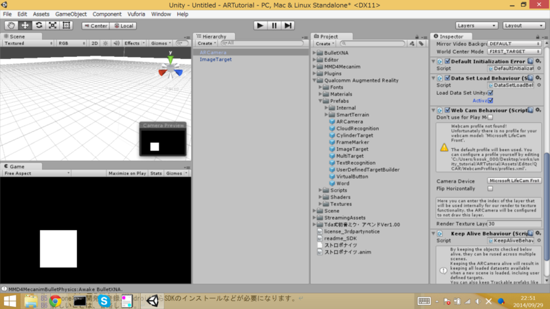Toggle scene audio speaker icon
The width and height of the screenshot is (550, 309).
pos(116,43)
